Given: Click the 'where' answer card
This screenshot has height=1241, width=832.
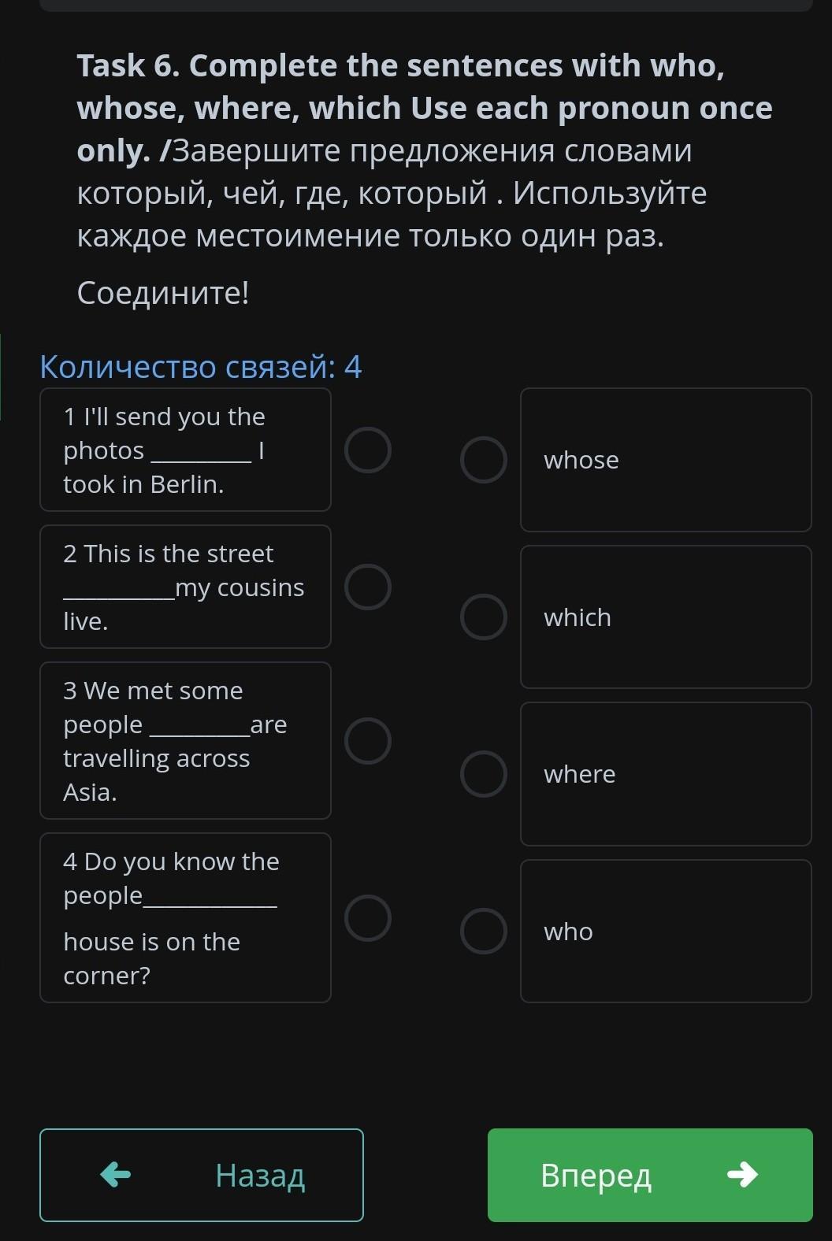Looking at the screenshot, I should coord(666,774).
